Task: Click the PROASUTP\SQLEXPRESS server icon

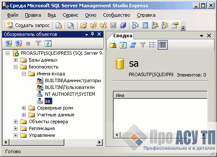Action: coord(15,53)
